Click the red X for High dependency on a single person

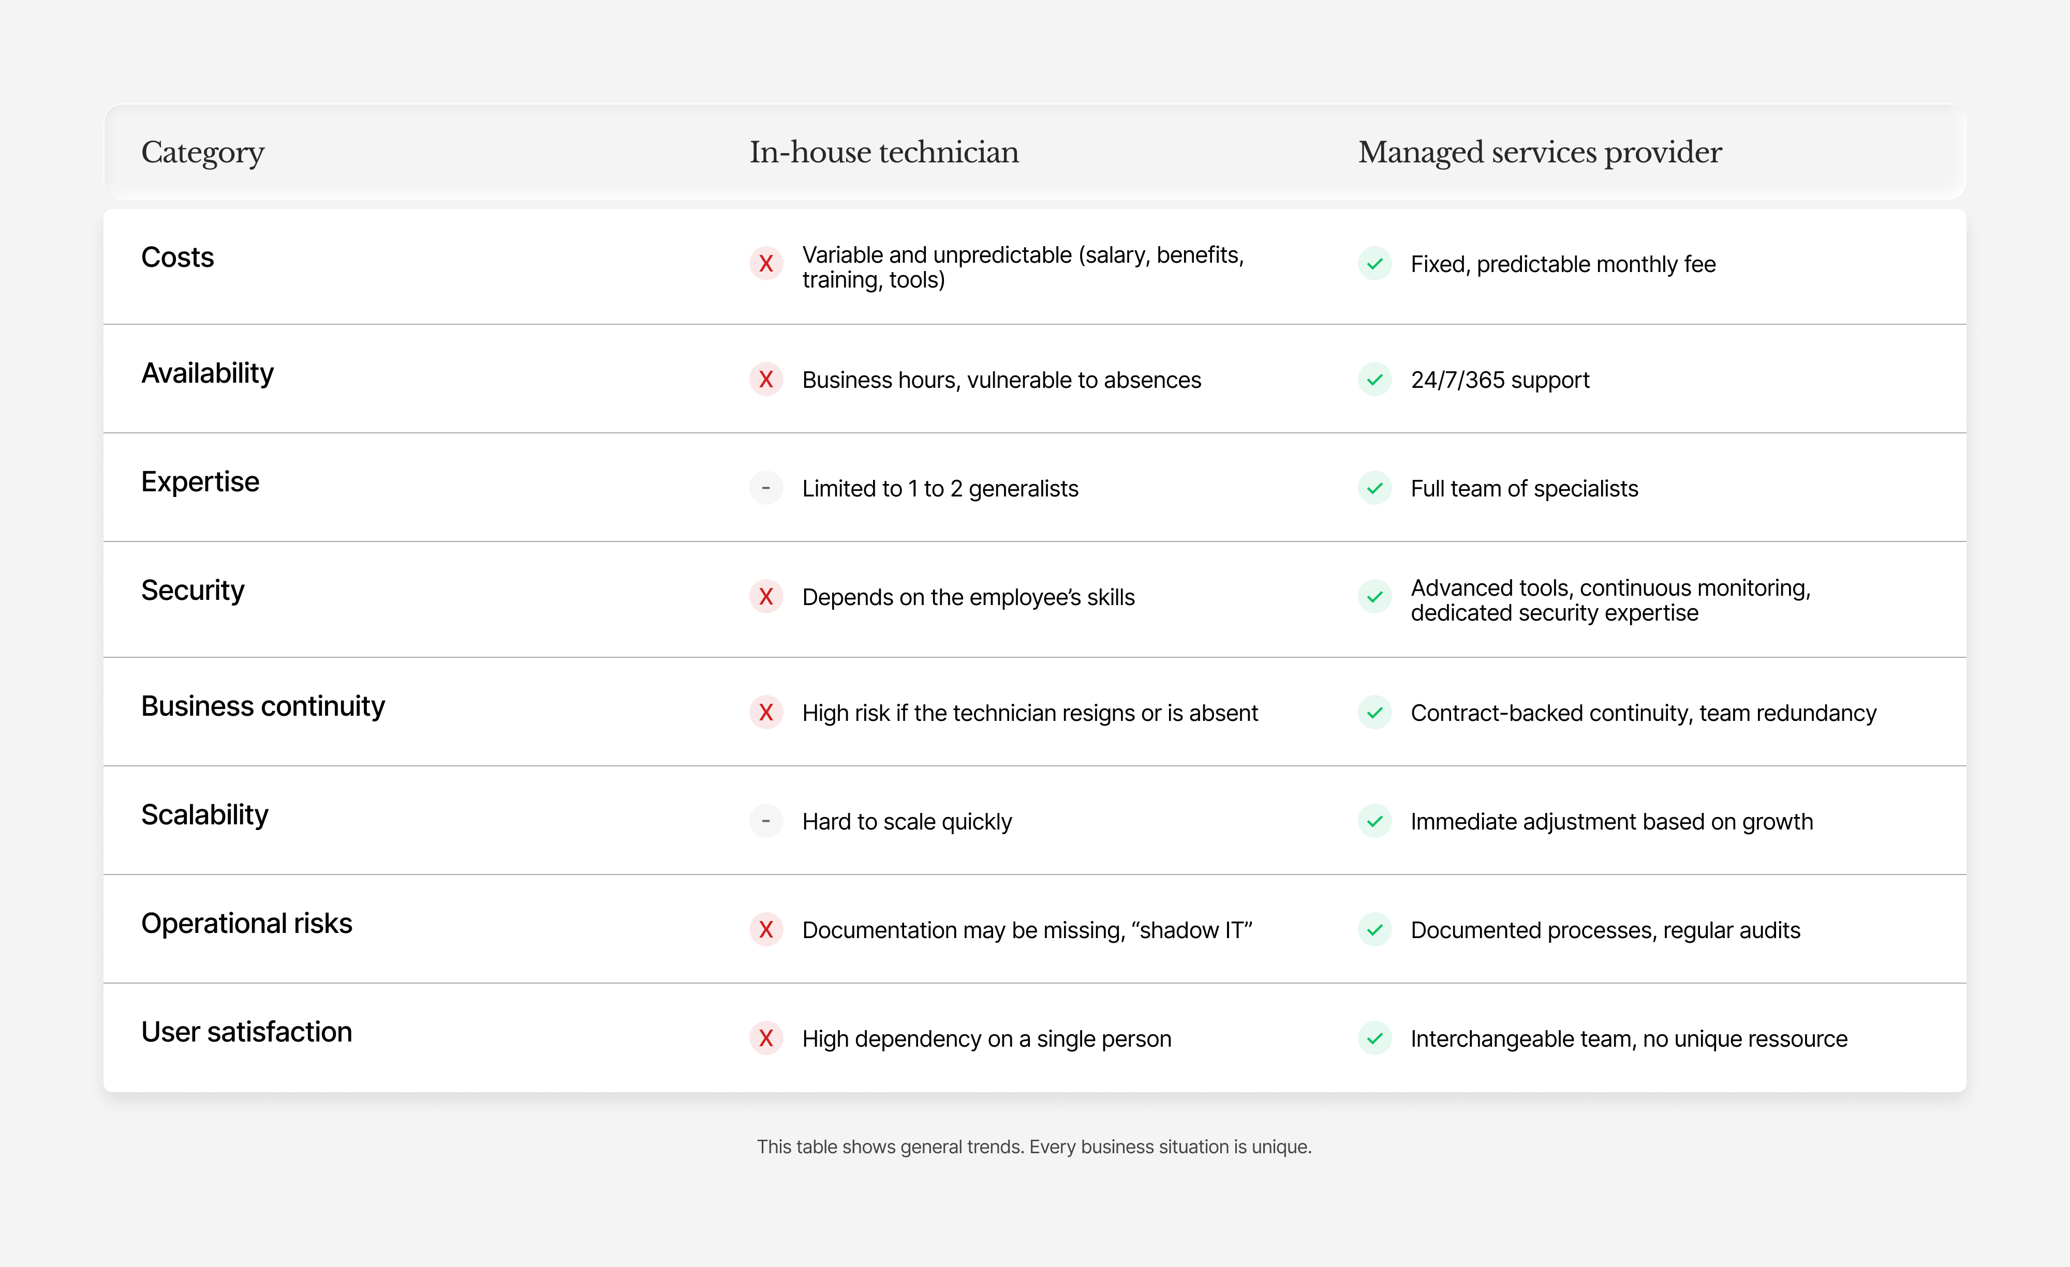766,1038
